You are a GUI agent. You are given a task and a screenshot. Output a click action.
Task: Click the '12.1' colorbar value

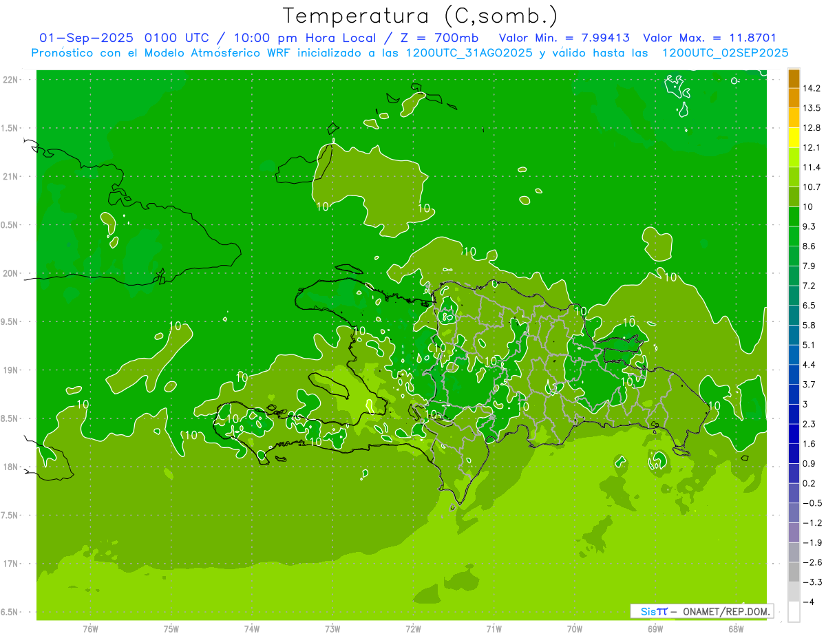click(812, 147)
